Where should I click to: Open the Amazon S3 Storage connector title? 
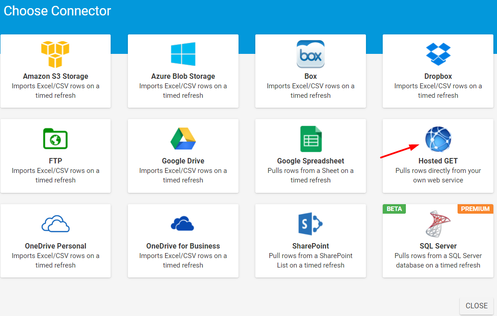[55, 76]
